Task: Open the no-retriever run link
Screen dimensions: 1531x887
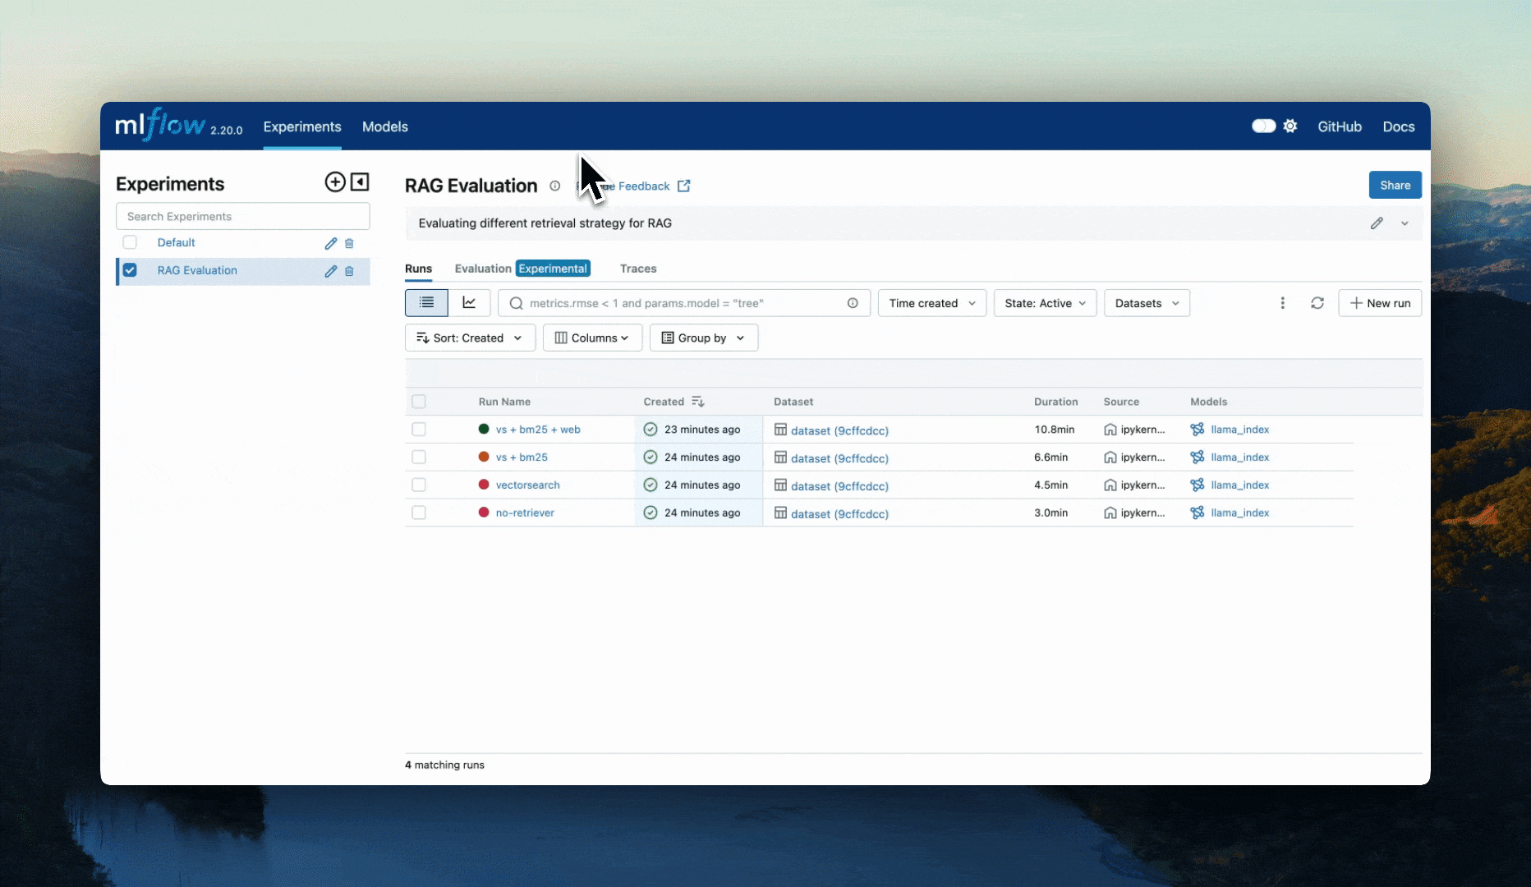Action: [x=525, y=513]
